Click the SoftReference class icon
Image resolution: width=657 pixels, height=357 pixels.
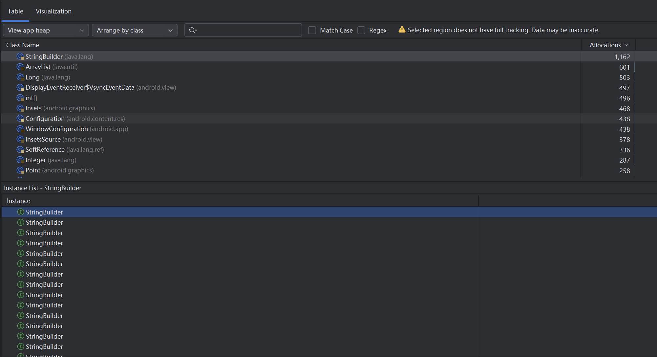20,150
